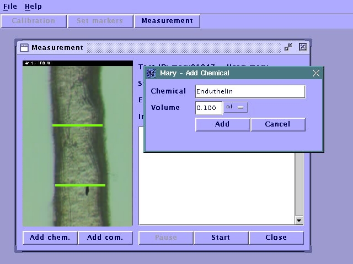Click the white log text area
353x264 pixels.
[x=217, y=189]
